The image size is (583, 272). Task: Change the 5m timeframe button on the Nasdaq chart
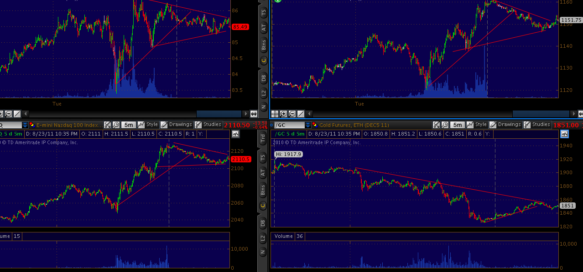click(129, 125)
